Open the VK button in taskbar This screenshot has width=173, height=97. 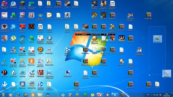[x=108, y=95]
